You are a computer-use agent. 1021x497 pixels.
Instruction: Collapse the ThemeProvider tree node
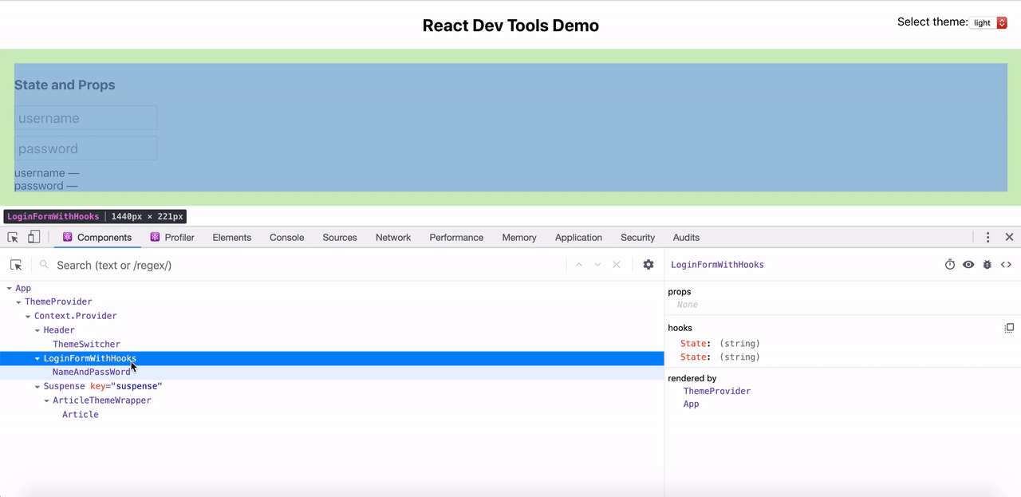click(x=18, y=302)
